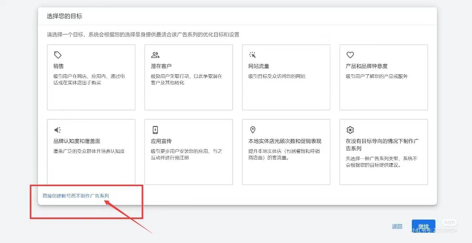This screenshot has width=472, height=243.
Task: Click the megaphone icon for 品牌认知度和覆盖面
Action: (58, 130)
